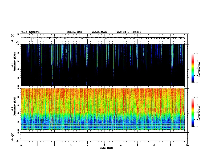Click the date 'Dec. 16, 2021'
The height and width of the screenshot is (163, 211).
74,32
